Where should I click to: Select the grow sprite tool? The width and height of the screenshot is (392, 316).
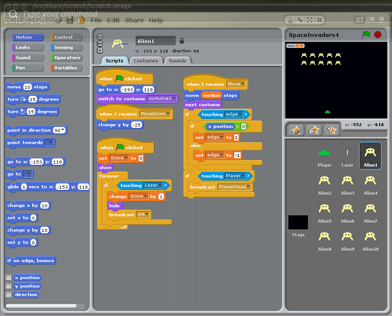coord(309,20)
